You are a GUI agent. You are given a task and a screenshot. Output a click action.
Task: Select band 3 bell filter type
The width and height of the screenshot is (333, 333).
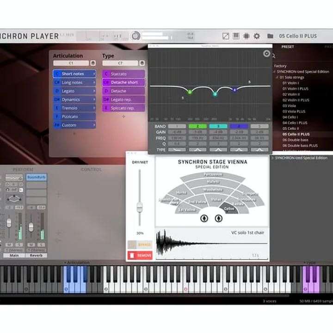click(218, 150)
